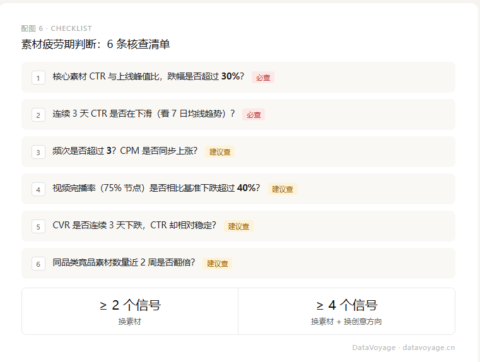Click the 建议查 tag on the 频次 CPM row
The image size is (480, 362).
220,152
